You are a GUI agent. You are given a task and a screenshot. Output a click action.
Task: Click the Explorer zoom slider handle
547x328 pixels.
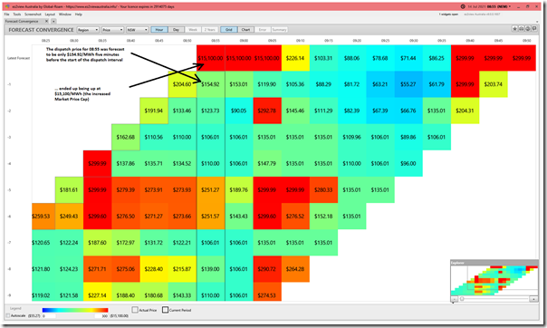[462, 299]
